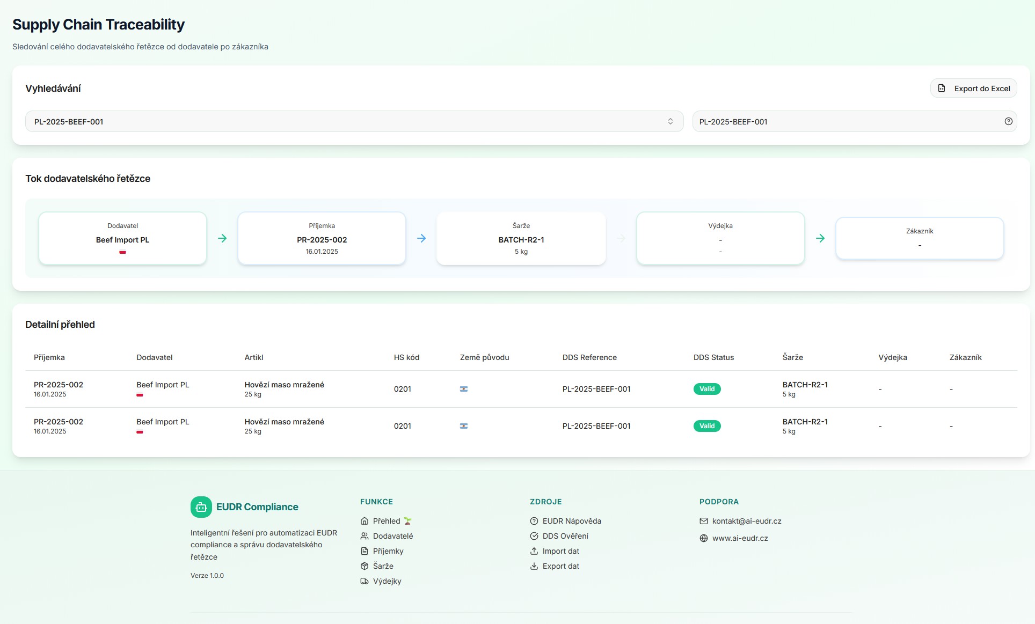The image size is (1035, 624).
Task: Click the help icon in search field
Action: tap(1008, 122)
